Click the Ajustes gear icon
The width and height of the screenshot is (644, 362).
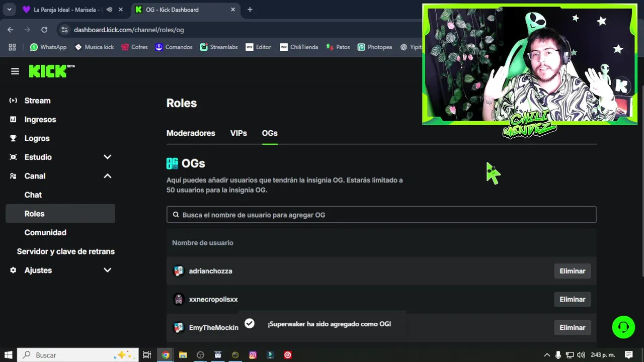13,270
